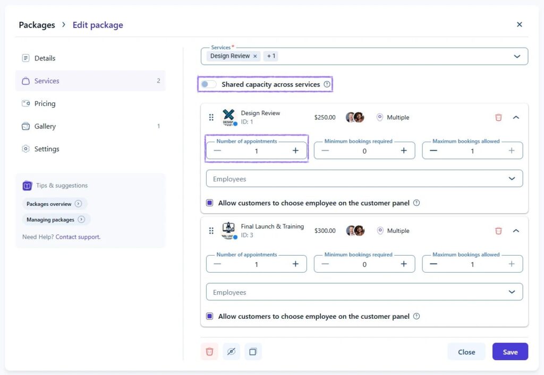The width and height of the screenshot is (544, 375).
Task: Delete Final Launch & Training service from package
Action: click(498, 231)
